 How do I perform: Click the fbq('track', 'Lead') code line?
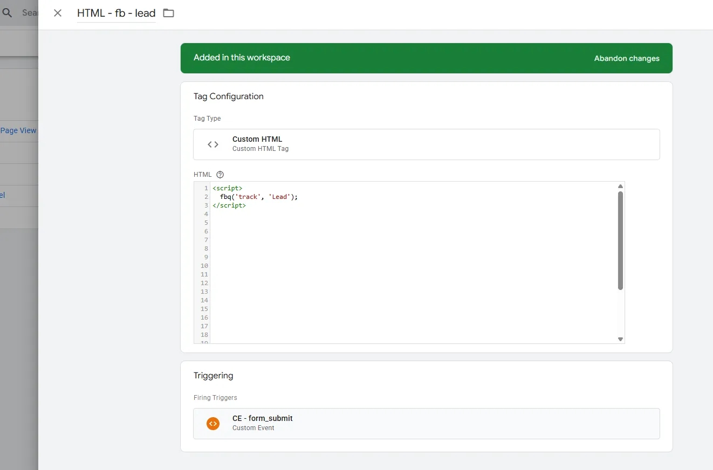pyautogui.click(x=259, y=197)
